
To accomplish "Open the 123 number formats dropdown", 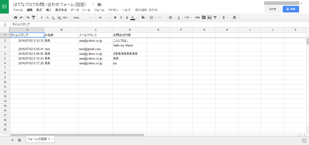I will click(65, 18).
